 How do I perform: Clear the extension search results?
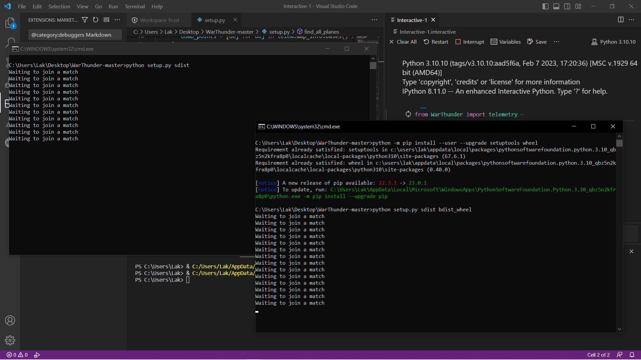point(106,20)
